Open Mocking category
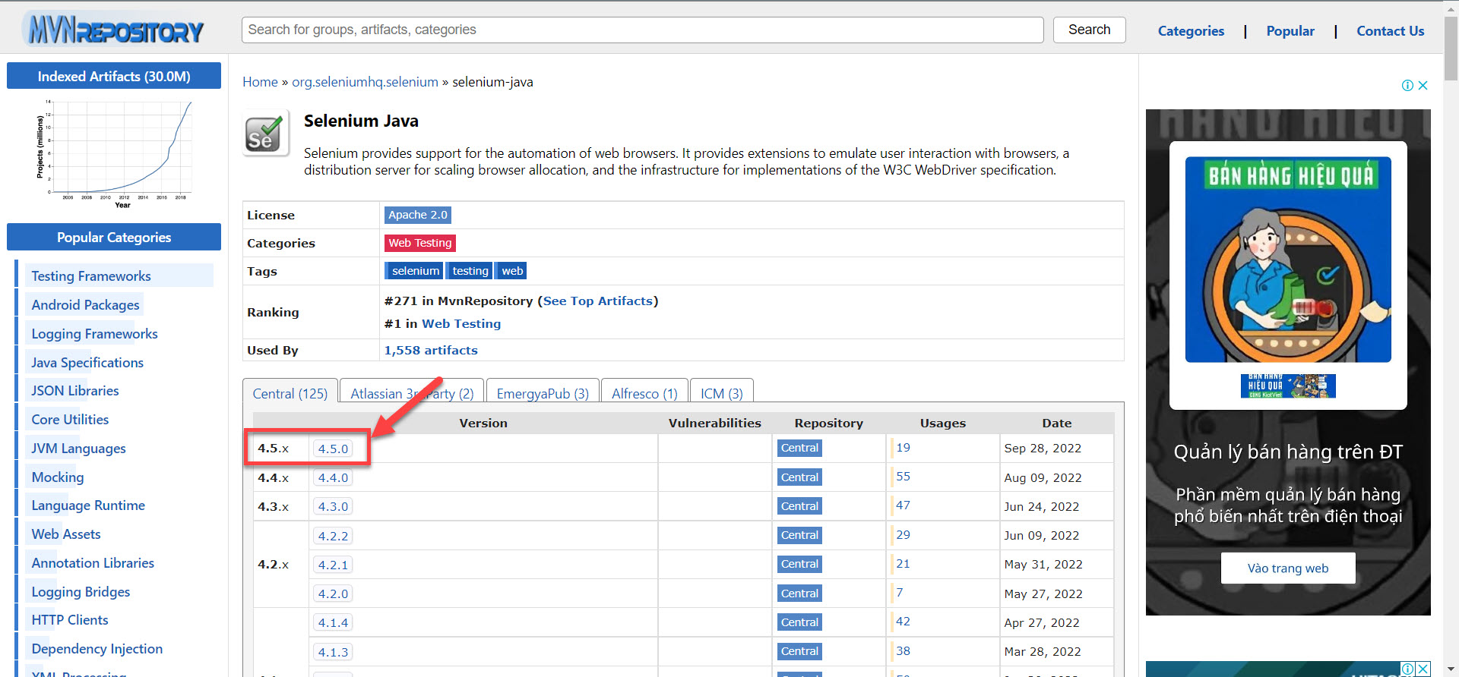 pos(58,477)
